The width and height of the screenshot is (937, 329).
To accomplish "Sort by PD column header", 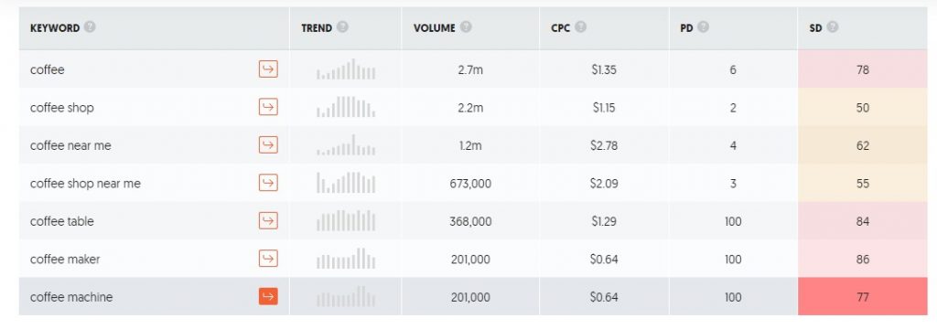I will [x=686, y=28].
